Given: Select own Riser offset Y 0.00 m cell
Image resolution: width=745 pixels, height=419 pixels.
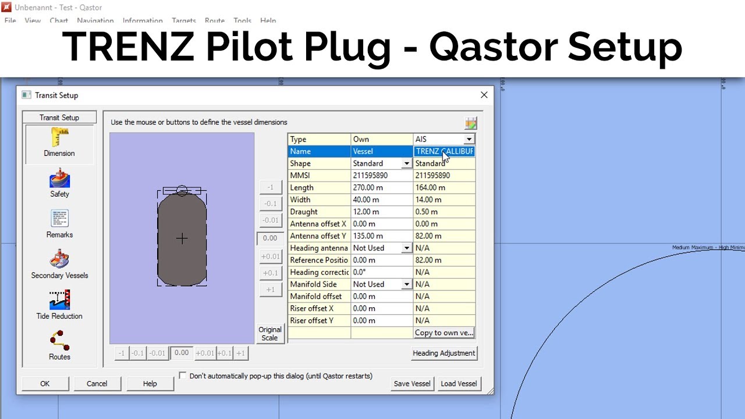Looking at the screenshot, I should click(x=382, y=320).
